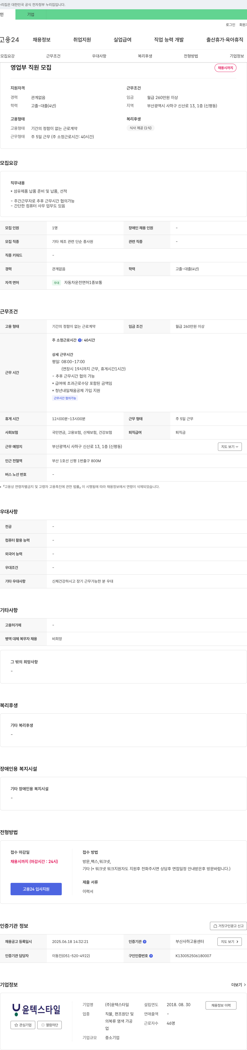The width and height of the screenshot is (247, 1050).
Task: Open the 취업지원 menu
Action: [82, 39]
